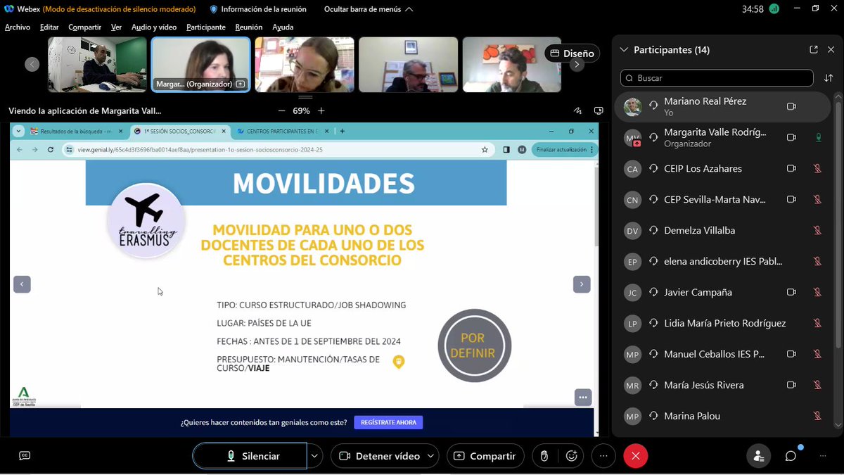The width and height of the screenshot is (844, 475).
Task: Expand the Detener vídeo options chevron
Action: click(x=433, y=456)
